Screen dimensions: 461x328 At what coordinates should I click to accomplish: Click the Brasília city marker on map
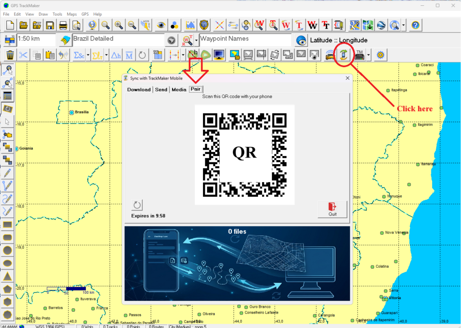(x=72, y=112)
